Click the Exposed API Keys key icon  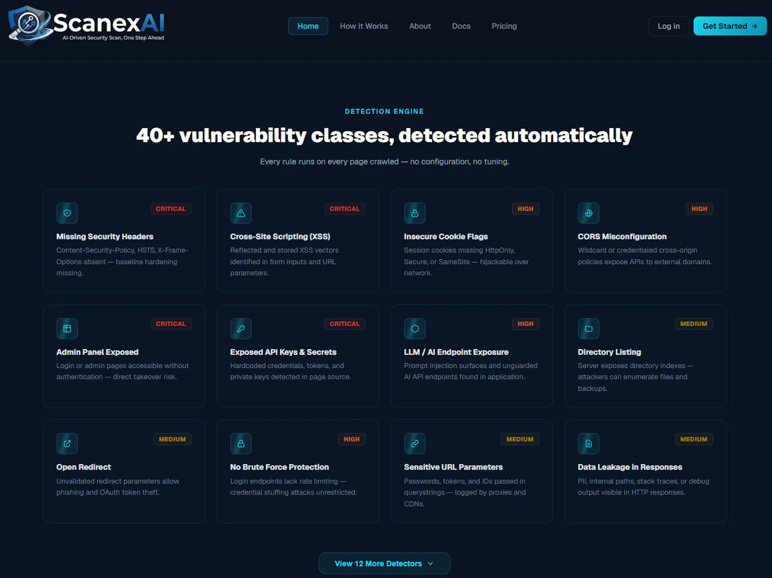241,329
